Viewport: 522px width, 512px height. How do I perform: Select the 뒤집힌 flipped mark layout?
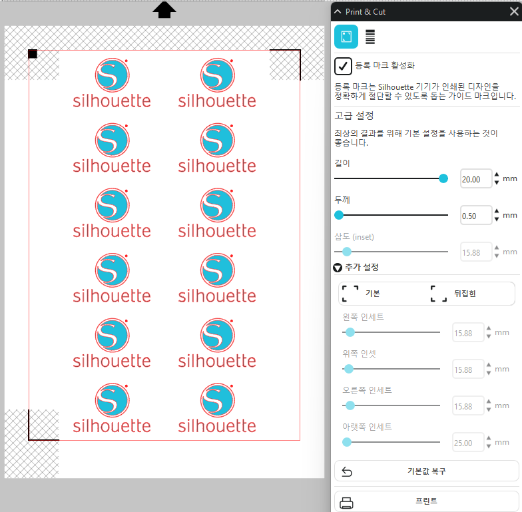click(453, 294)
